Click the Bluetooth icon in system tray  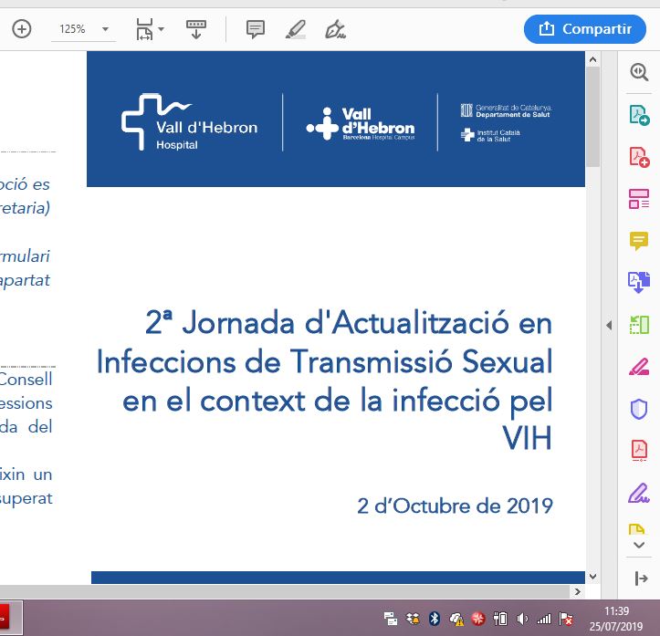pyautogui.click(x=435, y=619)
